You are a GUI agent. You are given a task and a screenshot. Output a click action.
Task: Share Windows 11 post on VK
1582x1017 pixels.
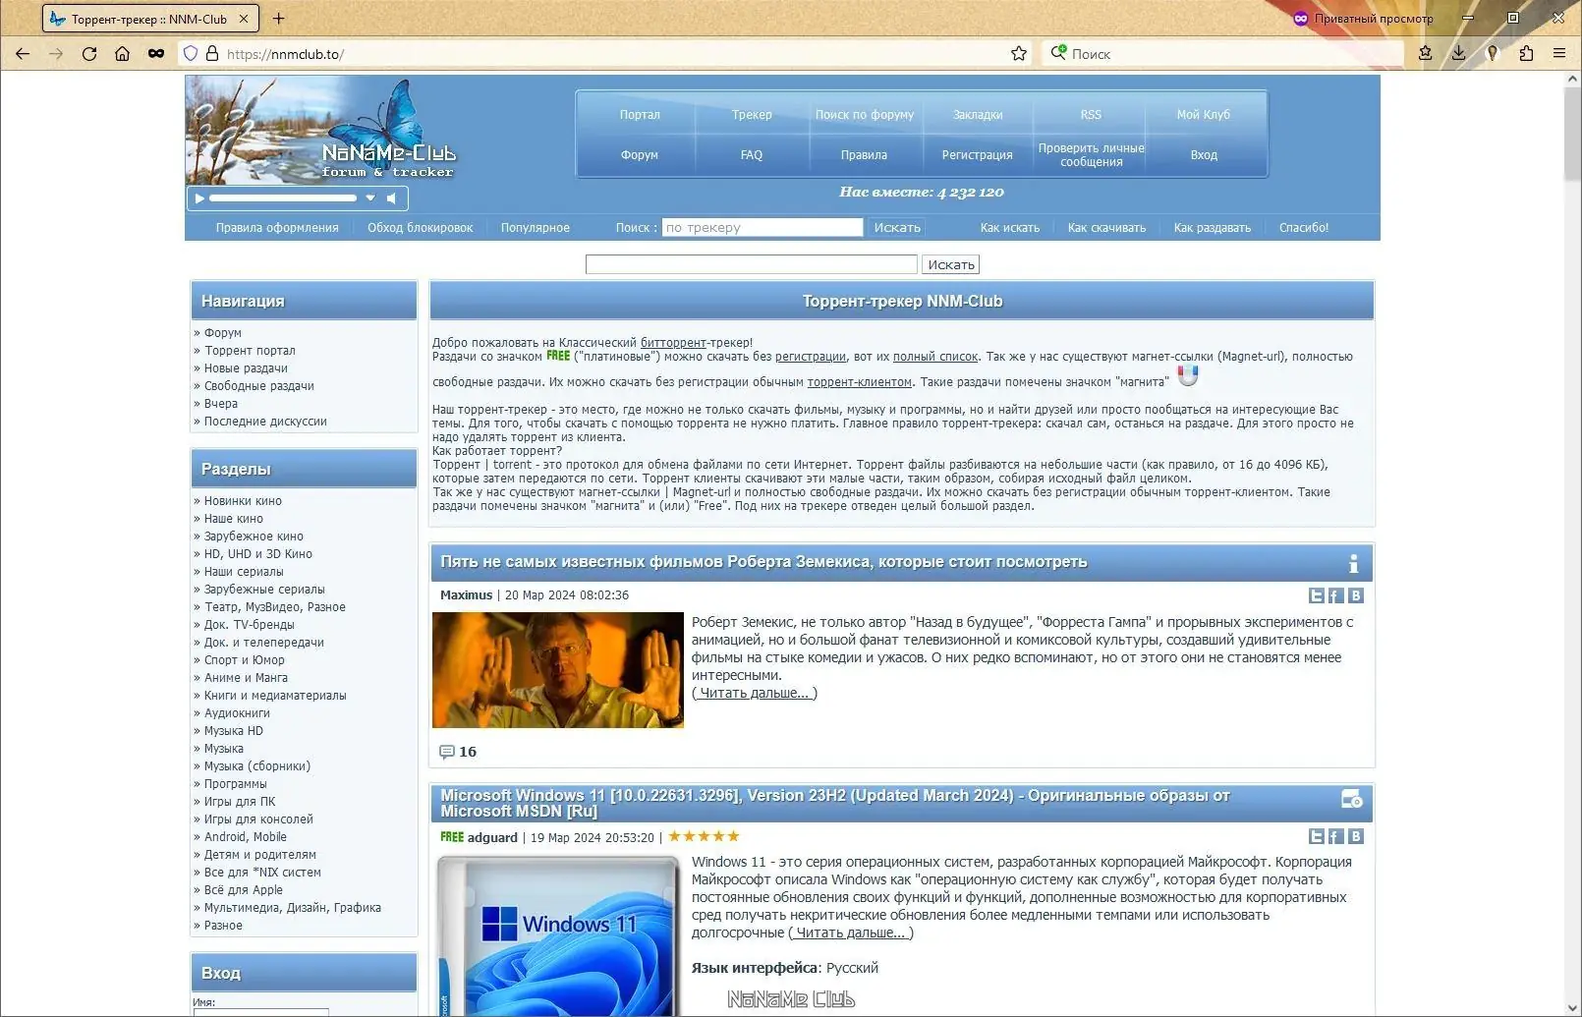[x=1356, y=836]
